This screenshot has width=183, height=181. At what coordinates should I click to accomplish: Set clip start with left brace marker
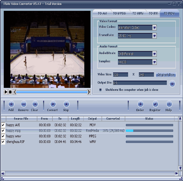[x=15, y=92]
